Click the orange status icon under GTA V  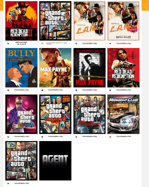42,43
